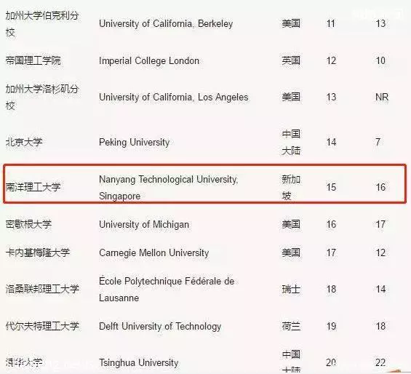Click previous rank 13 in Berkeley row
The height and width of the screenshot is (374, 411).
pyautogui.click(x=380, y=23)
